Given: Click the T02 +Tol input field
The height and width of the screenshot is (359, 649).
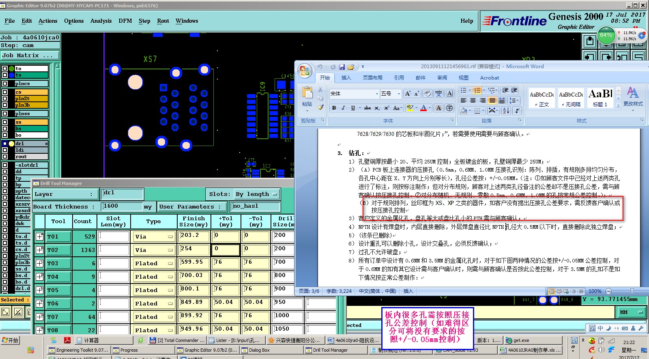Looking at the screenshot, I should 226,250.
